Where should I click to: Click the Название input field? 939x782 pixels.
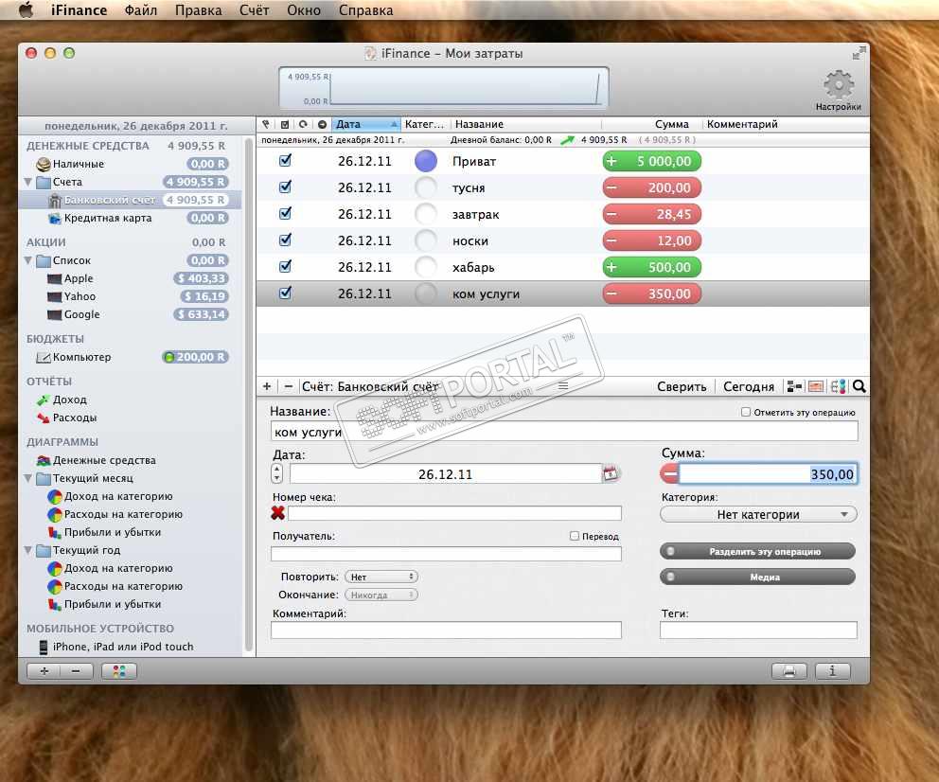pyautogui.click(x=564, y=432)
